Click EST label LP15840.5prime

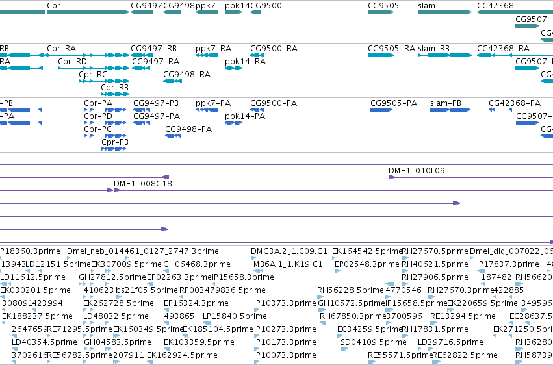[x=235, y=316]
